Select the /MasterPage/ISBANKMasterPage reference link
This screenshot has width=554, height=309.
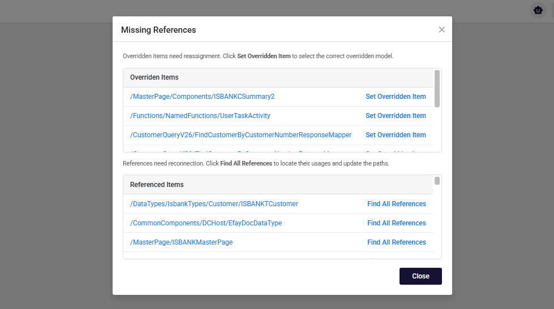pos(181,242)
